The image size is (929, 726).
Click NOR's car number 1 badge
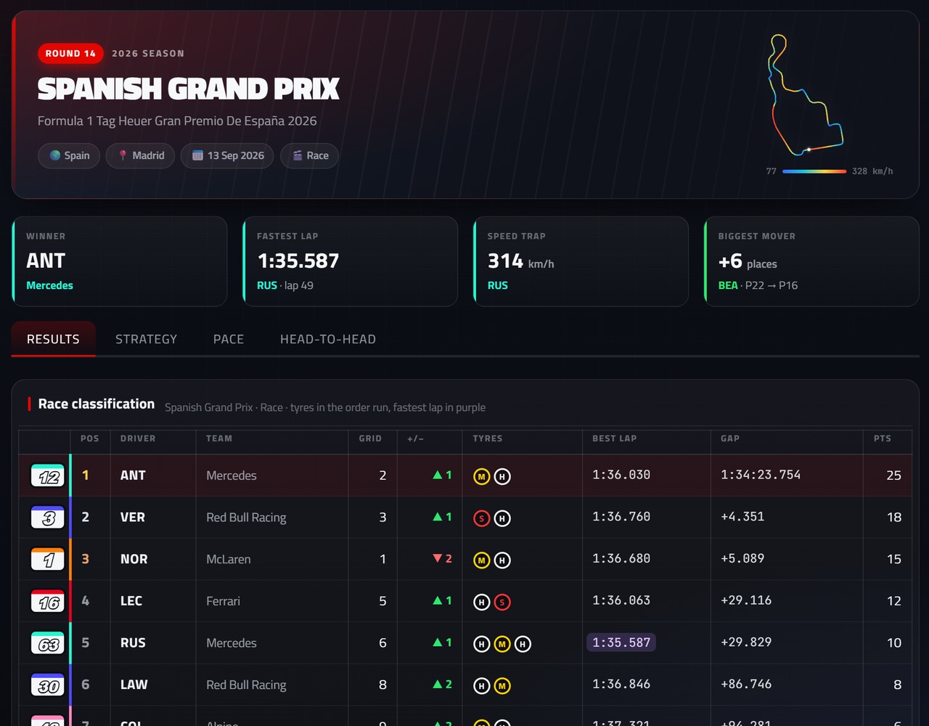(48, 559)
